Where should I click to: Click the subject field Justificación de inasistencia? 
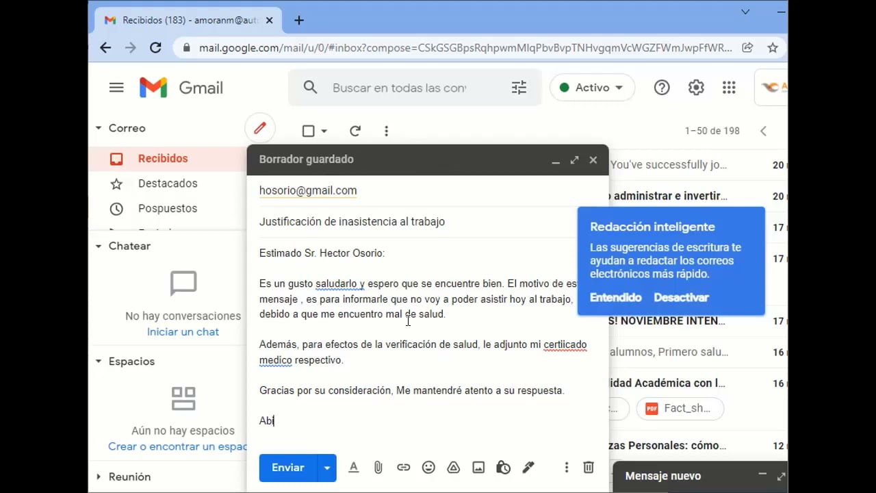[x=352, y=221]
